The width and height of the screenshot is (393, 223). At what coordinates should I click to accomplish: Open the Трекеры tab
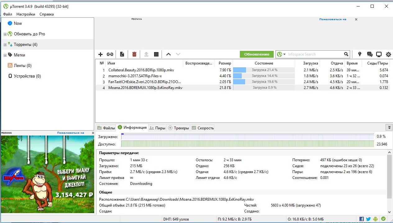point(178,128)
